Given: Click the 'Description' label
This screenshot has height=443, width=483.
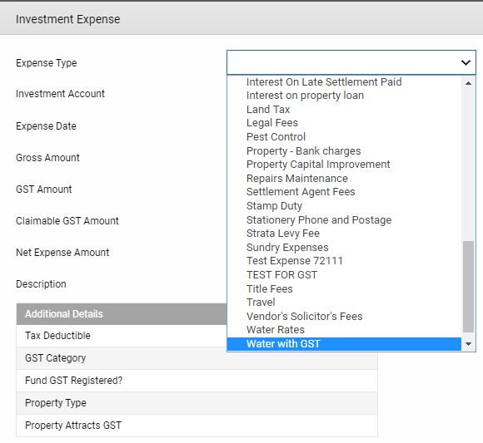Looking at the screenshot, I should (x=41, y=284).
